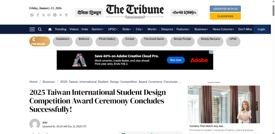Open the Instagram profile icon
The image size is (275, 134).
[55, 15]
